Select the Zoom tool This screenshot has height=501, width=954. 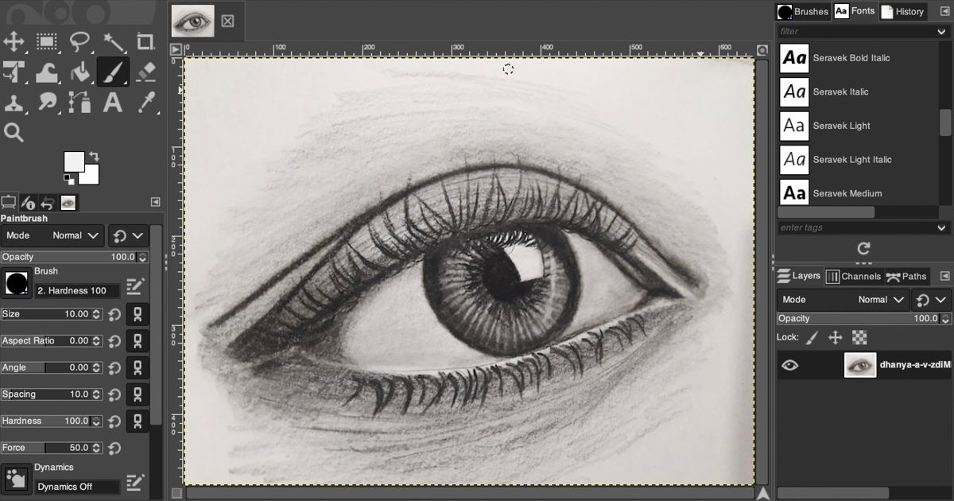tap(14, 132)
